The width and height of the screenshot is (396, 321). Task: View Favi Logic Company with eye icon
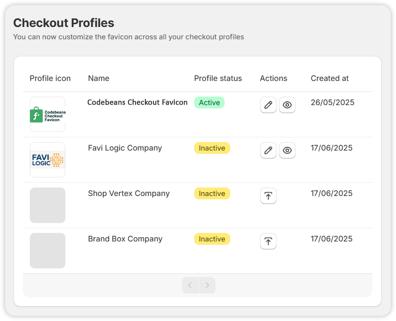coord(287,151)
